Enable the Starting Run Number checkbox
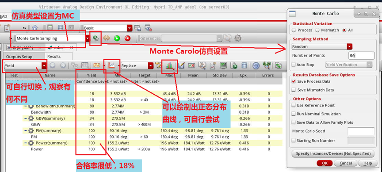 click(x=294, y=141)
